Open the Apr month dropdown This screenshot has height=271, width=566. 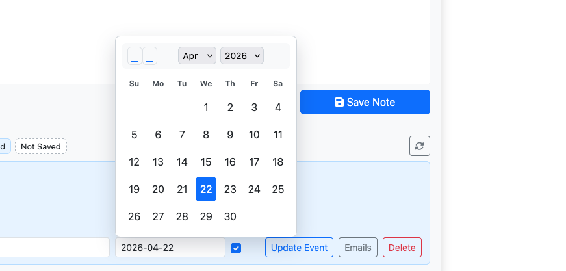tap(197, 56)
